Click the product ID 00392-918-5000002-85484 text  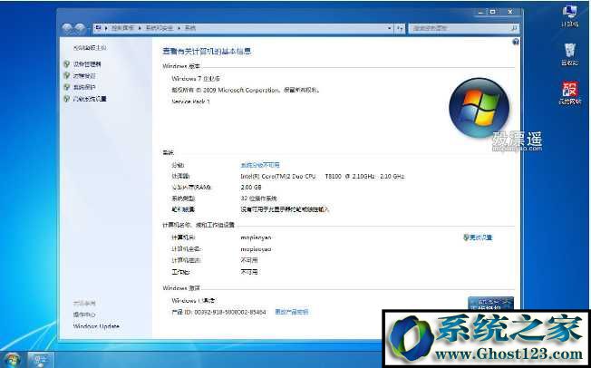coord(219,312)
